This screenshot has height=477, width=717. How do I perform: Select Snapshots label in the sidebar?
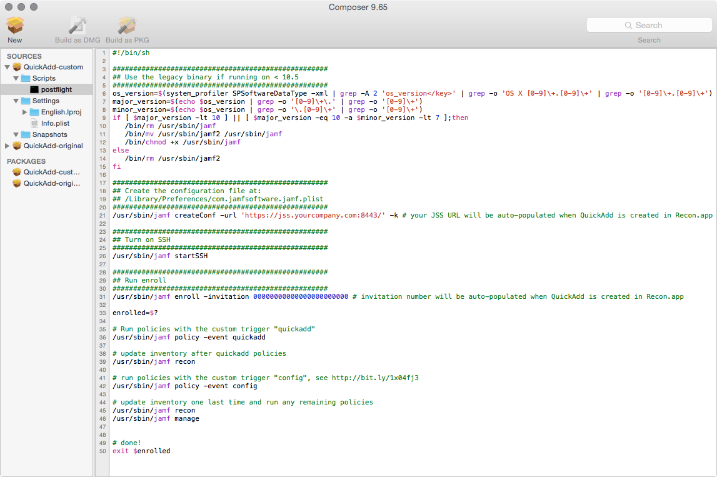(x=50, y=134)
